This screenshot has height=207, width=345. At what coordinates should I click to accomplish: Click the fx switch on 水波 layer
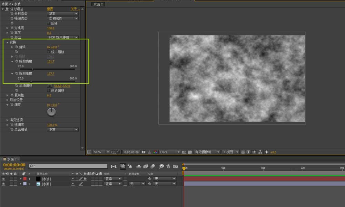pos(85,179)
